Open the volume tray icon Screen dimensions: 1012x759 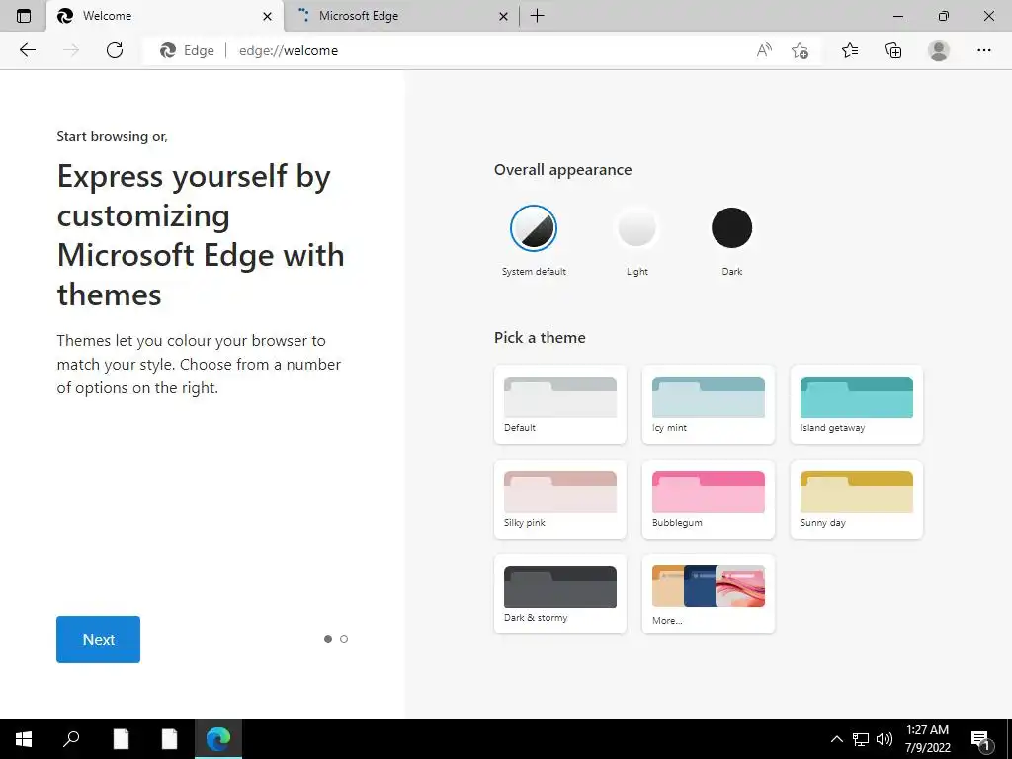pyautogui.click(x=885, y=739)
